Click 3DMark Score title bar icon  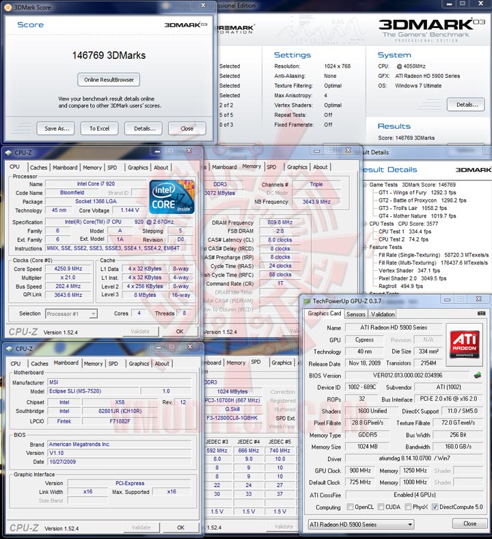coord(8,7)
